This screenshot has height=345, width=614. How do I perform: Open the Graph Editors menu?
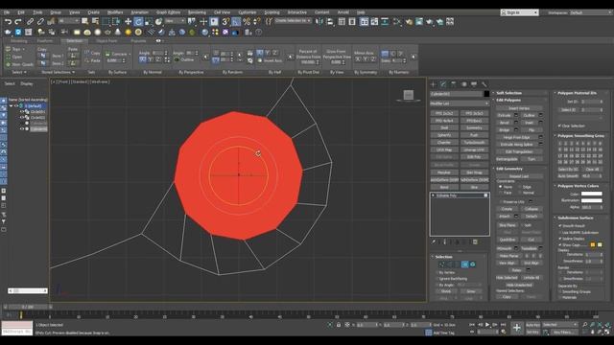(x=169, y=12)
